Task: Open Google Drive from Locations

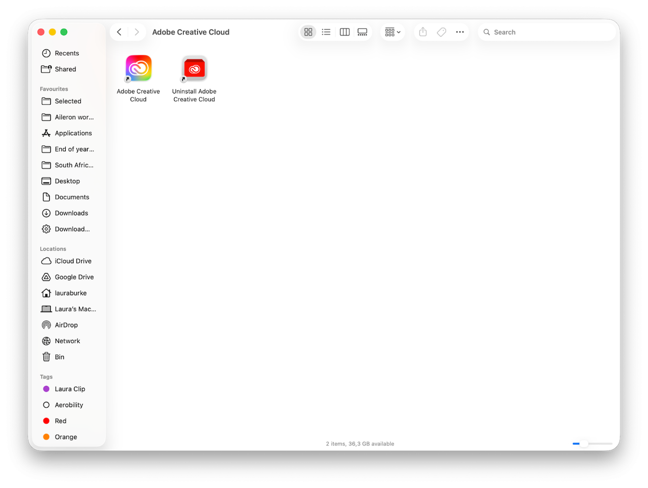Action: pos(74,277)
